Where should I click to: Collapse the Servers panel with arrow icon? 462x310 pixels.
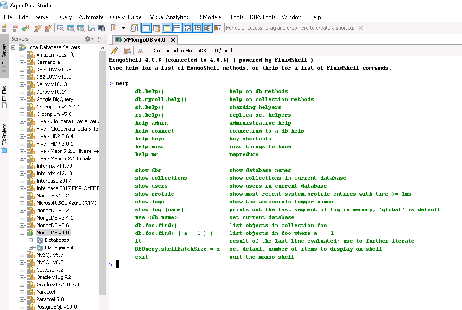click(x=101, y=39)
